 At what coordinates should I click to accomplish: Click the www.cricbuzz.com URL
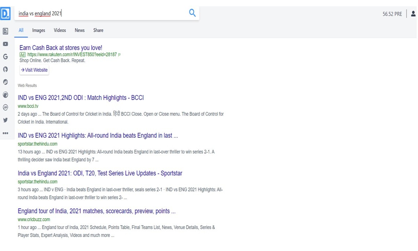(x=34, y=220)
